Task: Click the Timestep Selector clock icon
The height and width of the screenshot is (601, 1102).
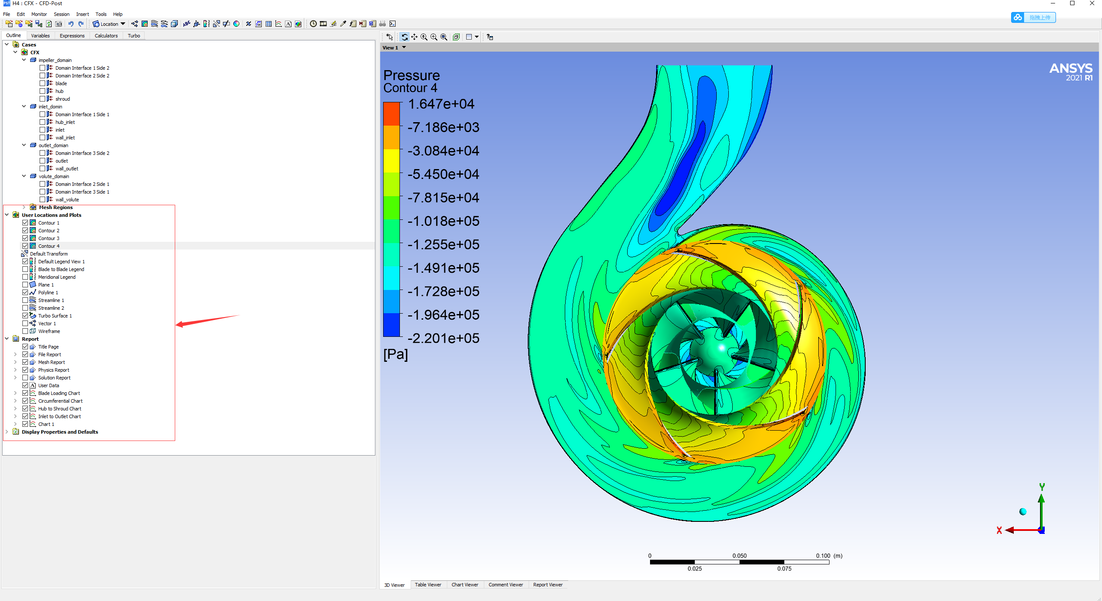Action: click(x=313, y=24)
